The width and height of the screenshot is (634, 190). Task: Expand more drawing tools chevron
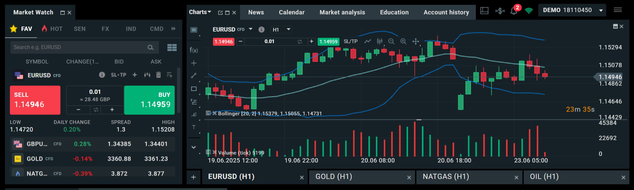pos(194,147)
